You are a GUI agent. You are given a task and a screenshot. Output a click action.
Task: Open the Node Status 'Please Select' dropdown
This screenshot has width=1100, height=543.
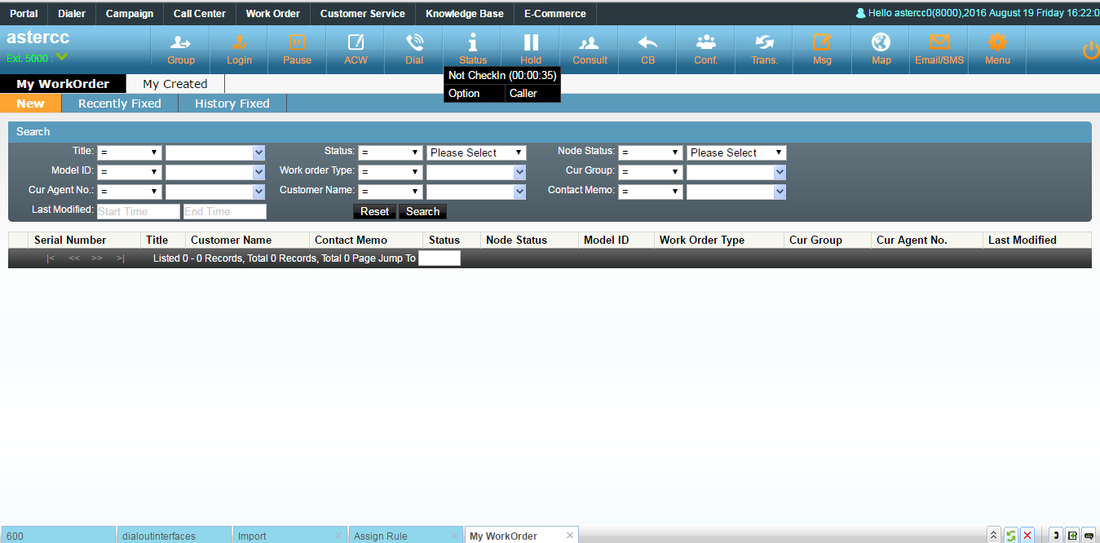736,152
